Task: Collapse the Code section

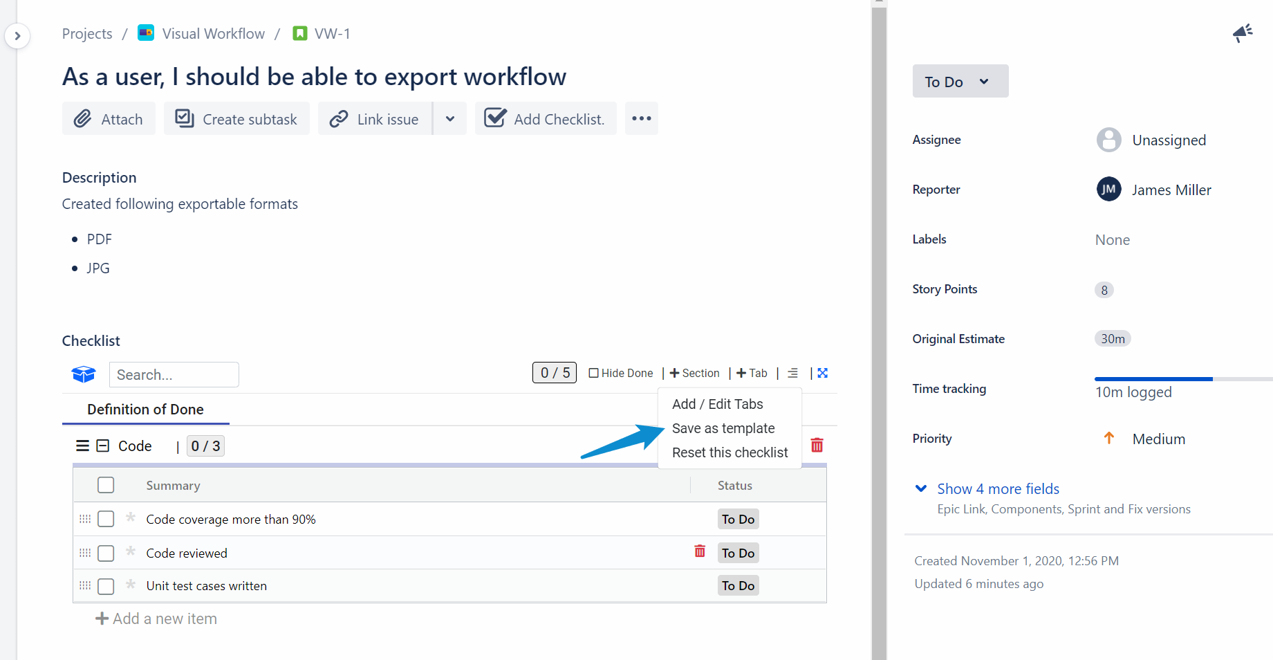Action: pos(103,446)
